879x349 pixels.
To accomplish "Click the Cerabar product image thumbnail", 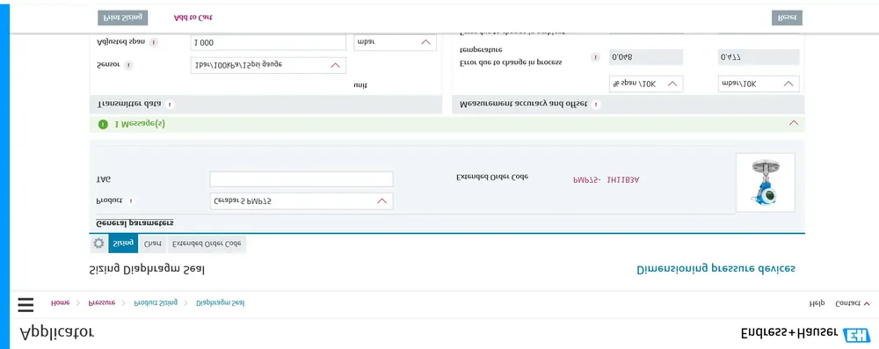I will (766, 182).
